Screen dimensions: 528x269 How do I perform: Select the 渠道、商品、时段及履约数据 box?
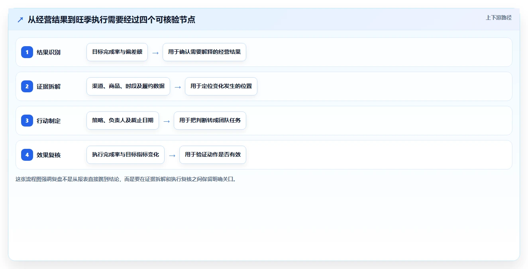[x=128, y=86]
